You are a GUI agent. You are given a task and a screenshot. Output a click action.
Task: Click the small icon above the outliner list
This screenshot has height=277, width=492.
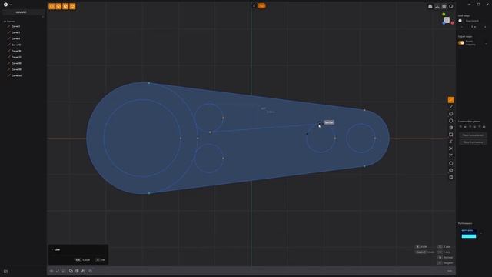click(x=43, y=17)
